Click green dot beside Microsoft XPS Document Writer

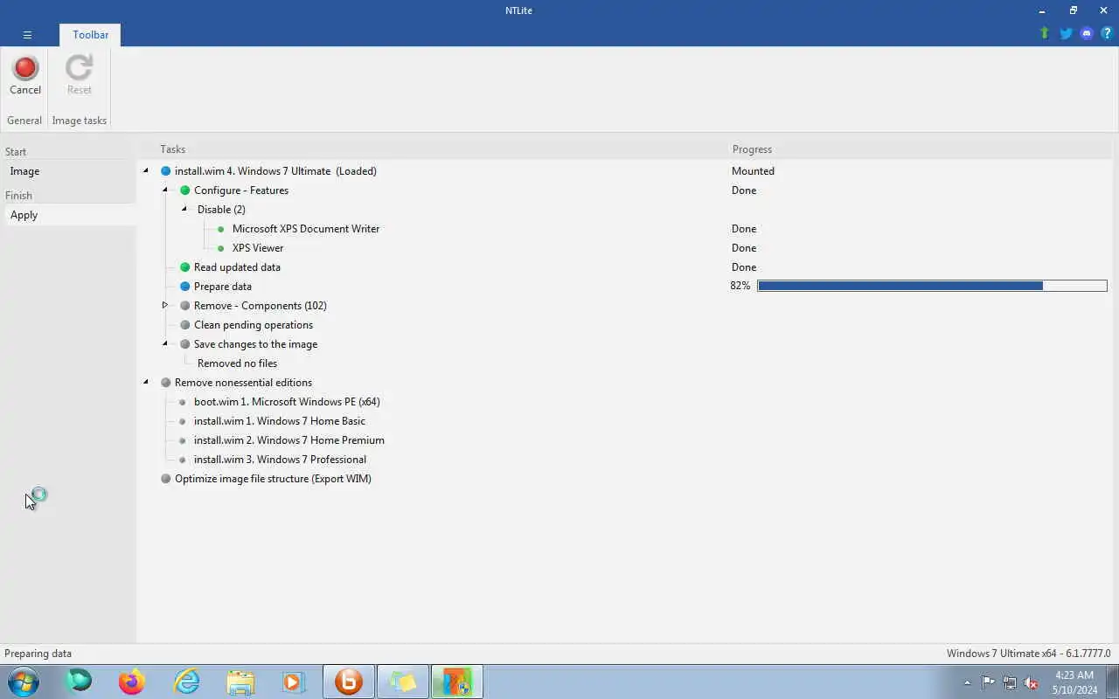tap(220, 229)
